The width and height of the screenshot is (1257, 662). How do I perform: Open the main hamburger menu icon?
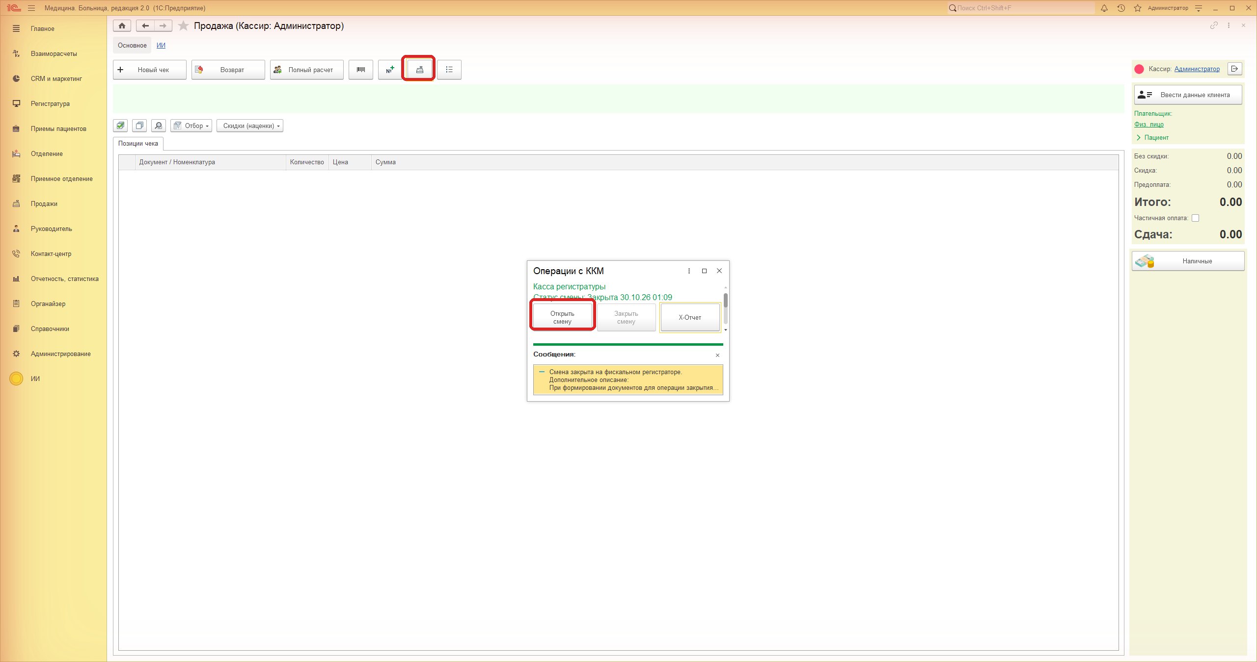pyautogui.click(x=31, y=8)
